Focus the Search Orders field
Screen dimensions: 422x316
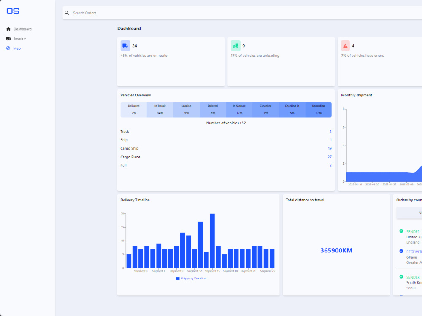[242, 13]
